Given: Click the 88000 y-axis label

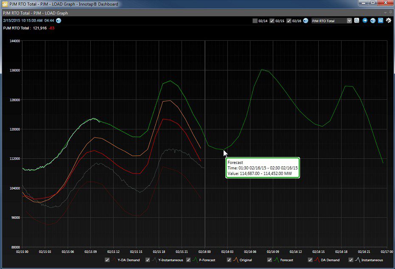Looking at the screenshot, I should 15,247.
